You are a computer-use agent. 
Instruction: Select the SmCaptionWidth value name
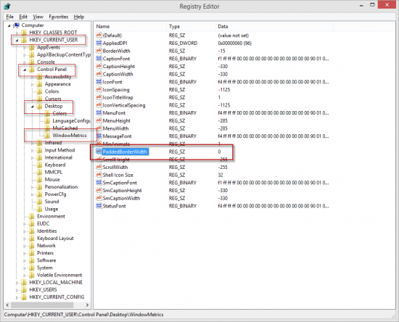tap(121, 198)
